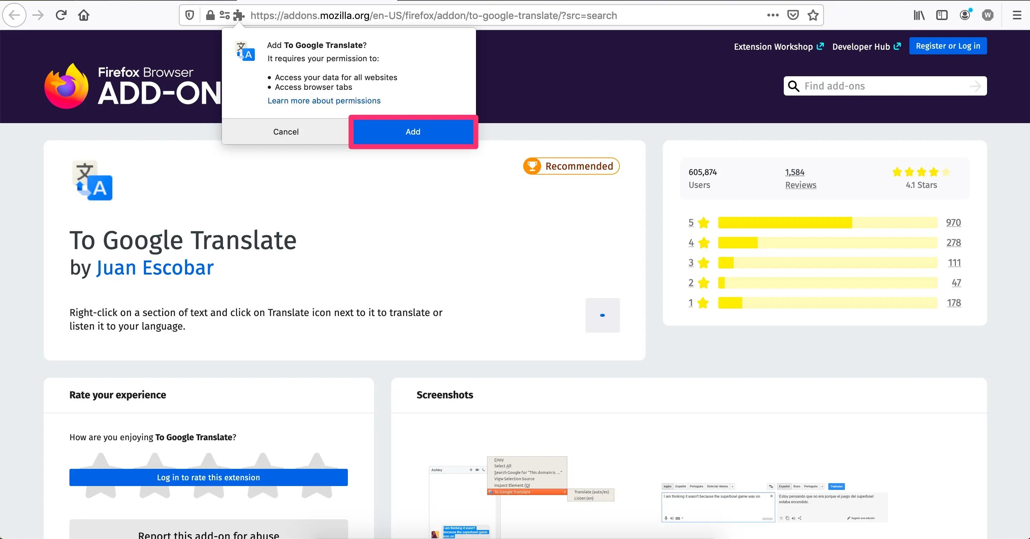The height and width of the screenshot is (539, 1030).
Task: Open Firefox account menu icon
Action: click(x=965, y=15)
